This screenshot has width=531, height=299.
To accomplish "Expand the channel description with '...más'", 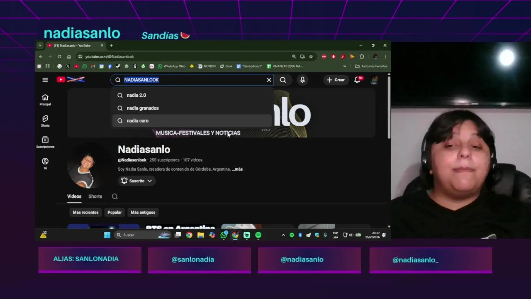I will [237, 169].
